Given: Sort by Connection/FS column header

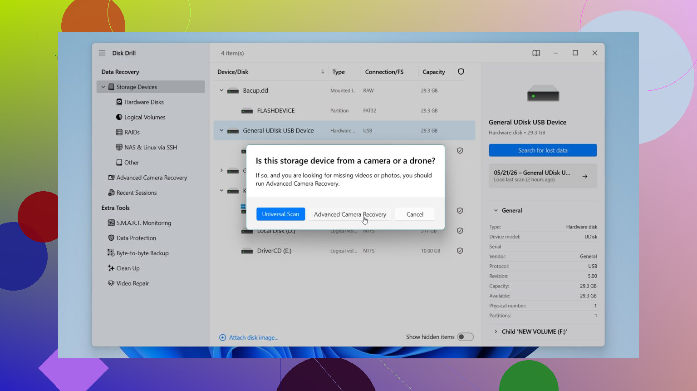Looking at the screenshot, I should pyautogui.click(x=384, y=72).
